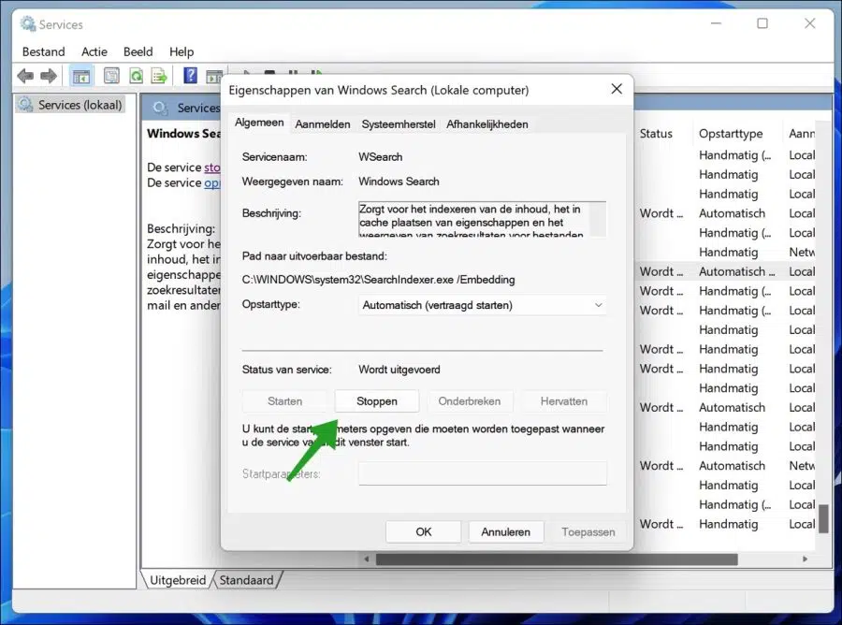The image size is (842, 625).
Task: Sort by the Opstarttype column header
Action: click(731, 133)
